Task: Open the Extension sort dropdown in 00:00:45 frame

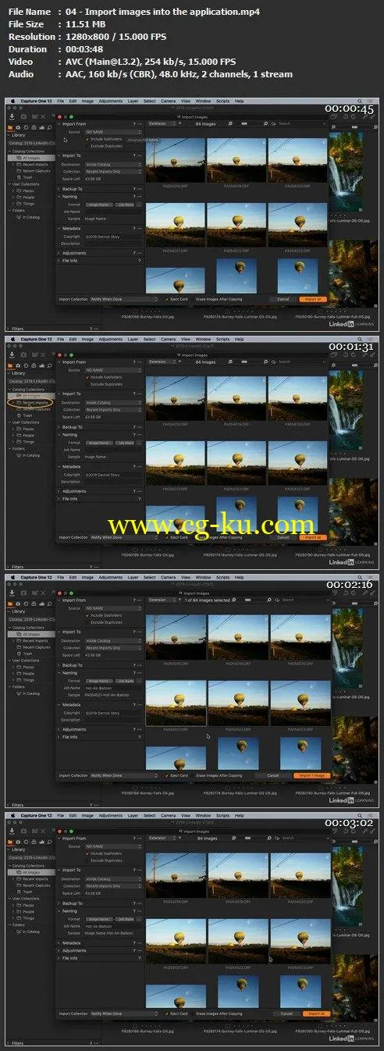Action: 162,123
